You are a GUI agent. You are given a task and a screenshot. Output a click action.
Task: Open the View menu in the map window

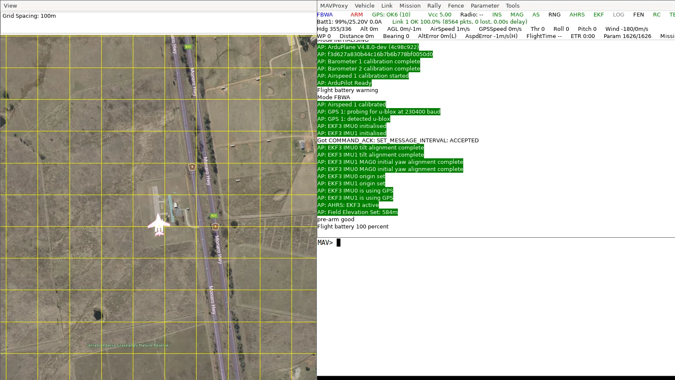[x=11, y=6]
